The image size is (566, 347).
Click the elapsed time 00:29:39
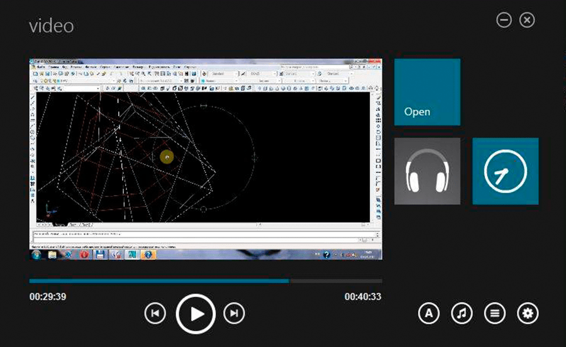coord(48,297)
